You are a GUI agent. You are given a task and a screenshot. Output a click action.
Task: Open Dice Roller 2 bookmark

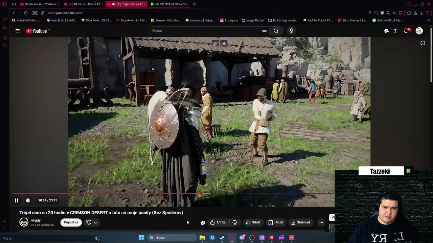131,20
